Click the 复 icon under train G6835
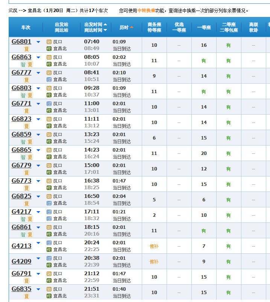 27,296
